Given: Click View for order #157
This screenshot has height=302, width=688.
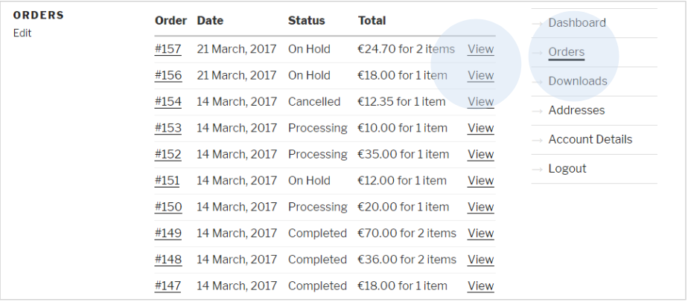Looking at the screenshot, I should [x=480, y=49].
